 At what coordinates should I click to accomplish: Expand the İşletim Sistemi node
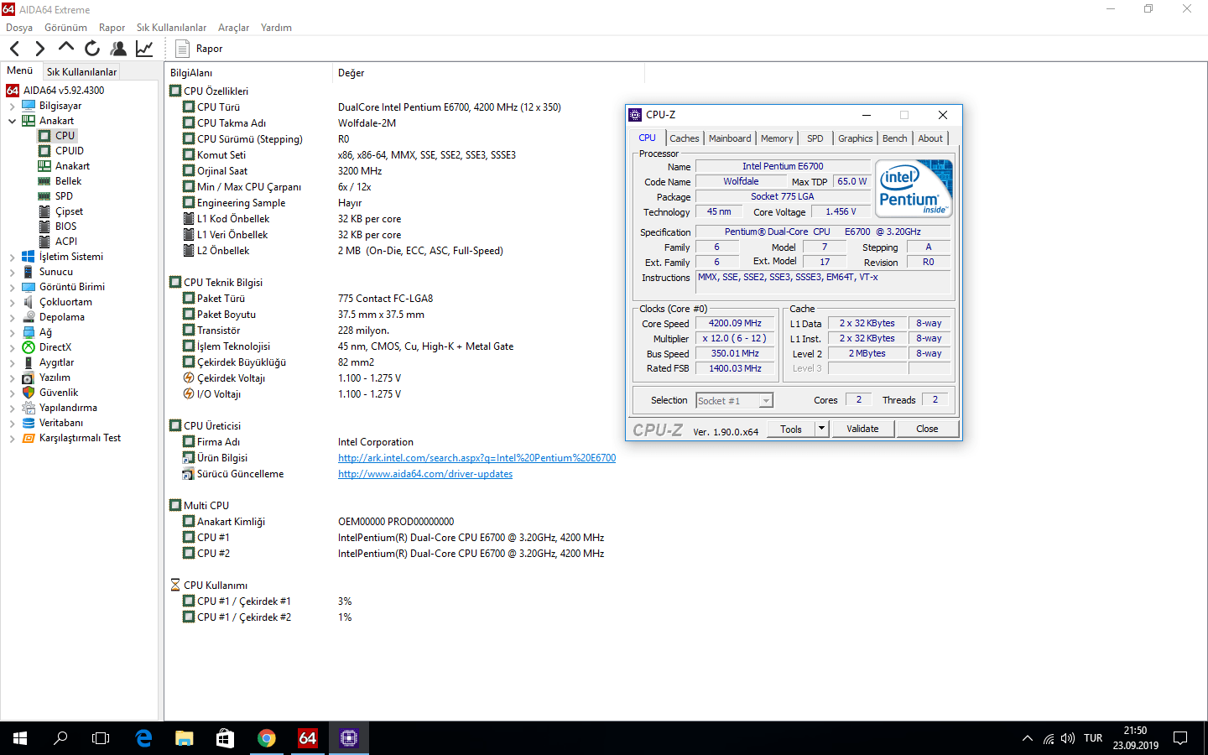coord(13,257)
